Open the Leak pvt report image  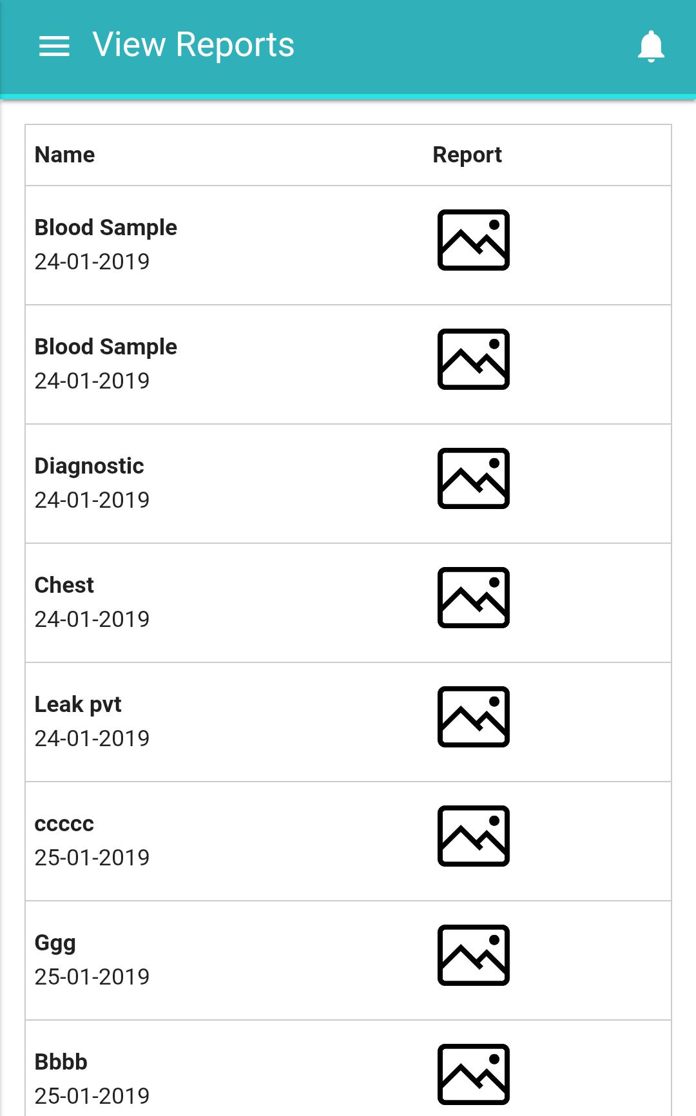(x=474, y=717)
